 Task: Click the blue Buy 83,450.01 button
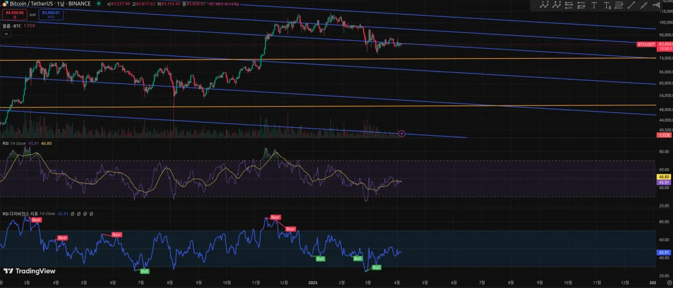click(x=51, y=15)
